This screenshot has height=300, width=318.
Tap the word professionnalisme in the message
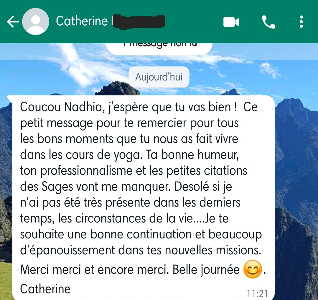click(x=86, y=171)
